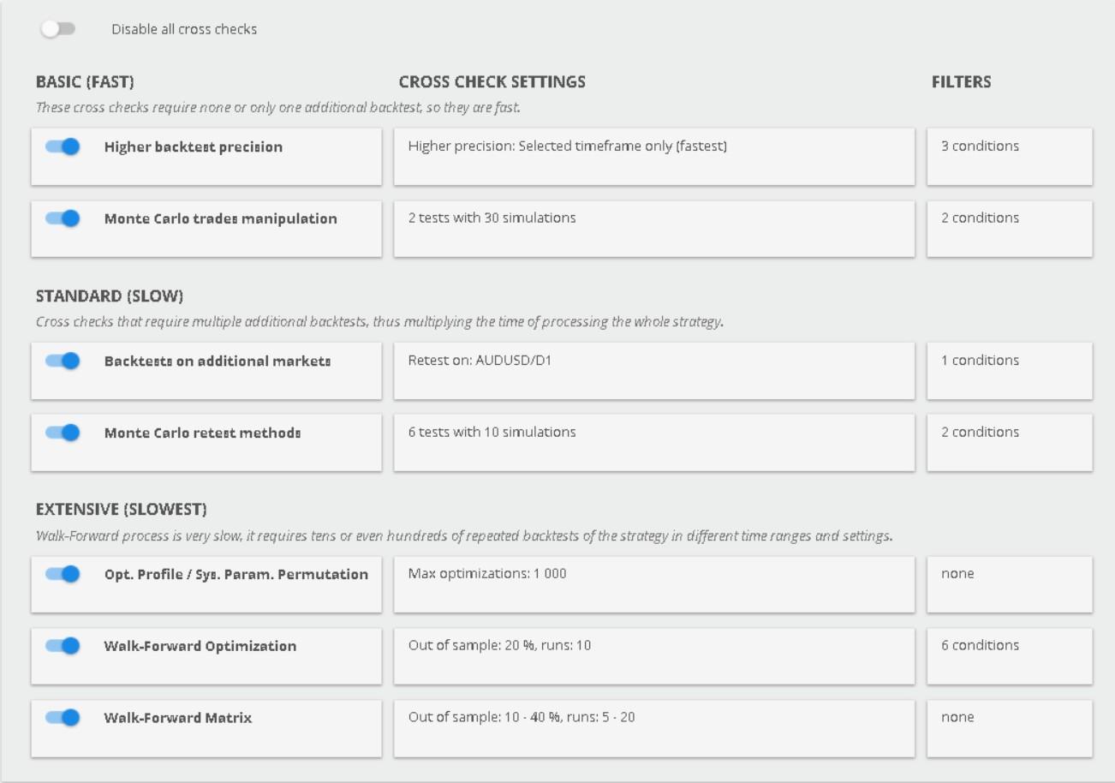
Task: Disable Monte Carlo trades manipulation switch
Action: click(x=63, y=218)
